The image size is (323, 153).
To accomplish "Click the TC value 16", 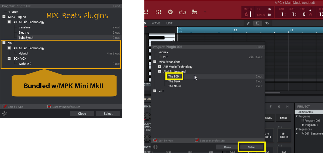I will point(269,9).
